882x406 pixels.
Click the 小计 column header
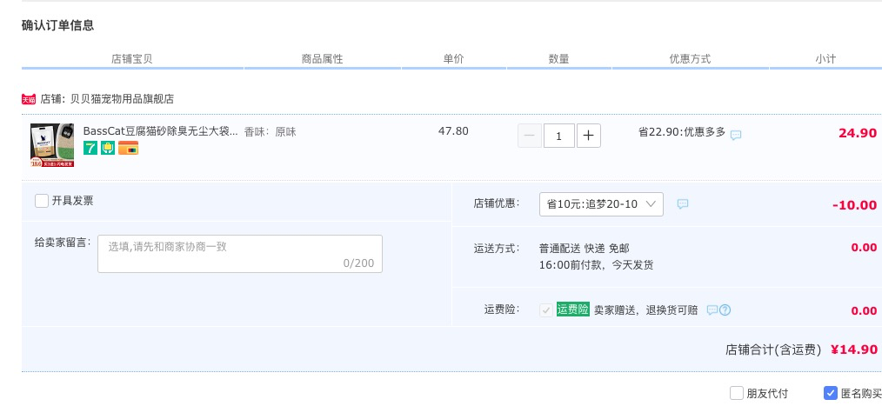(x=825, y=58)
